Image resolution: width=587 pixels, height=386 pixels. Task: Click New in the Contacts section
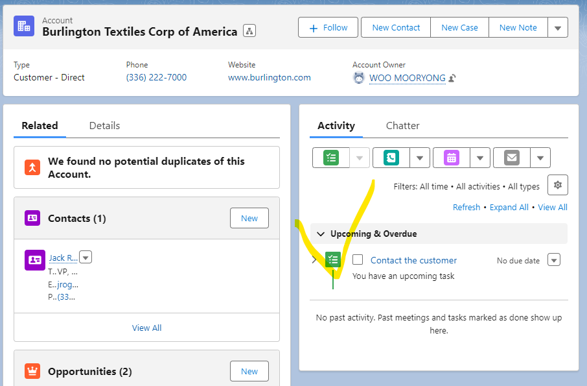[x=249, y=218]
